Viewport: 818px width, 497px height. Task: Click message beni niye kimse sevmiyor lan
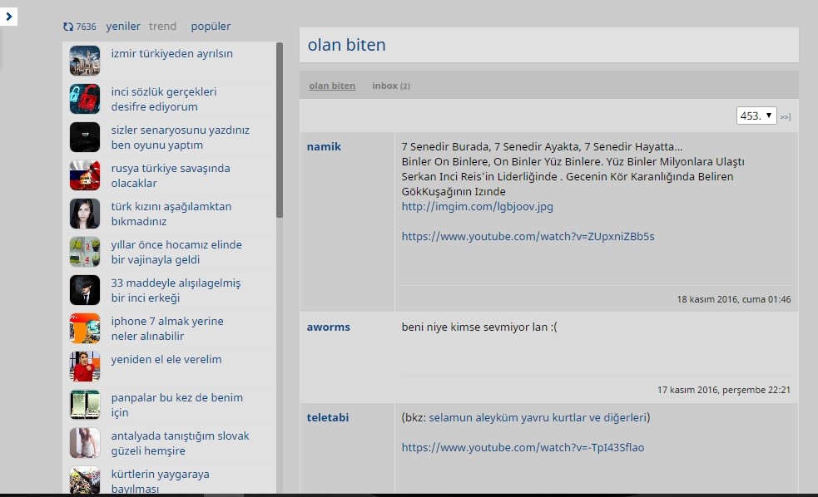[479, 327]
